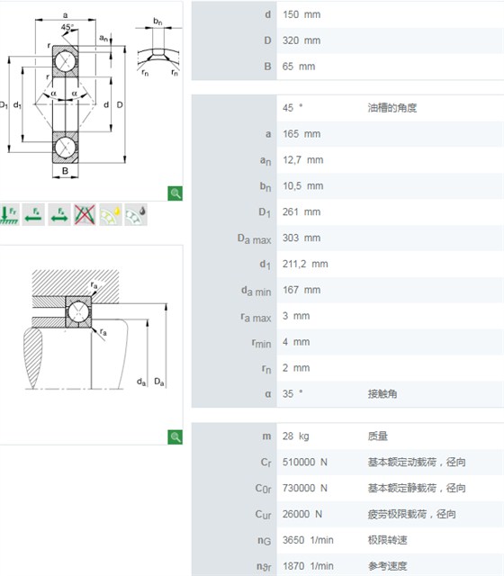Select the Da max value 303 mm

(x=301, y=238)
